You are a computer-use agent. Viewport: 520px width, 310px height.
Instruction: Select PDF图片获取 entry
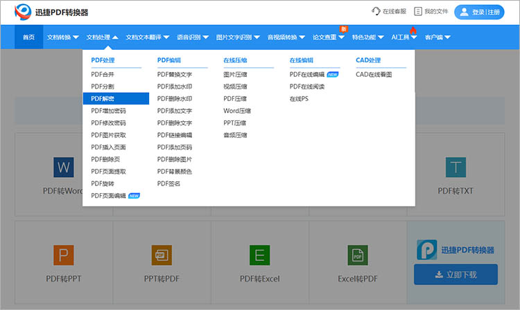point(108,135)
